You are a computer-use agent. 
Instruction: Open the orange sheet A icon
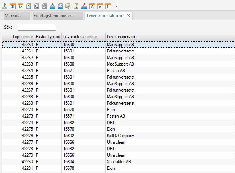(92, 6)
